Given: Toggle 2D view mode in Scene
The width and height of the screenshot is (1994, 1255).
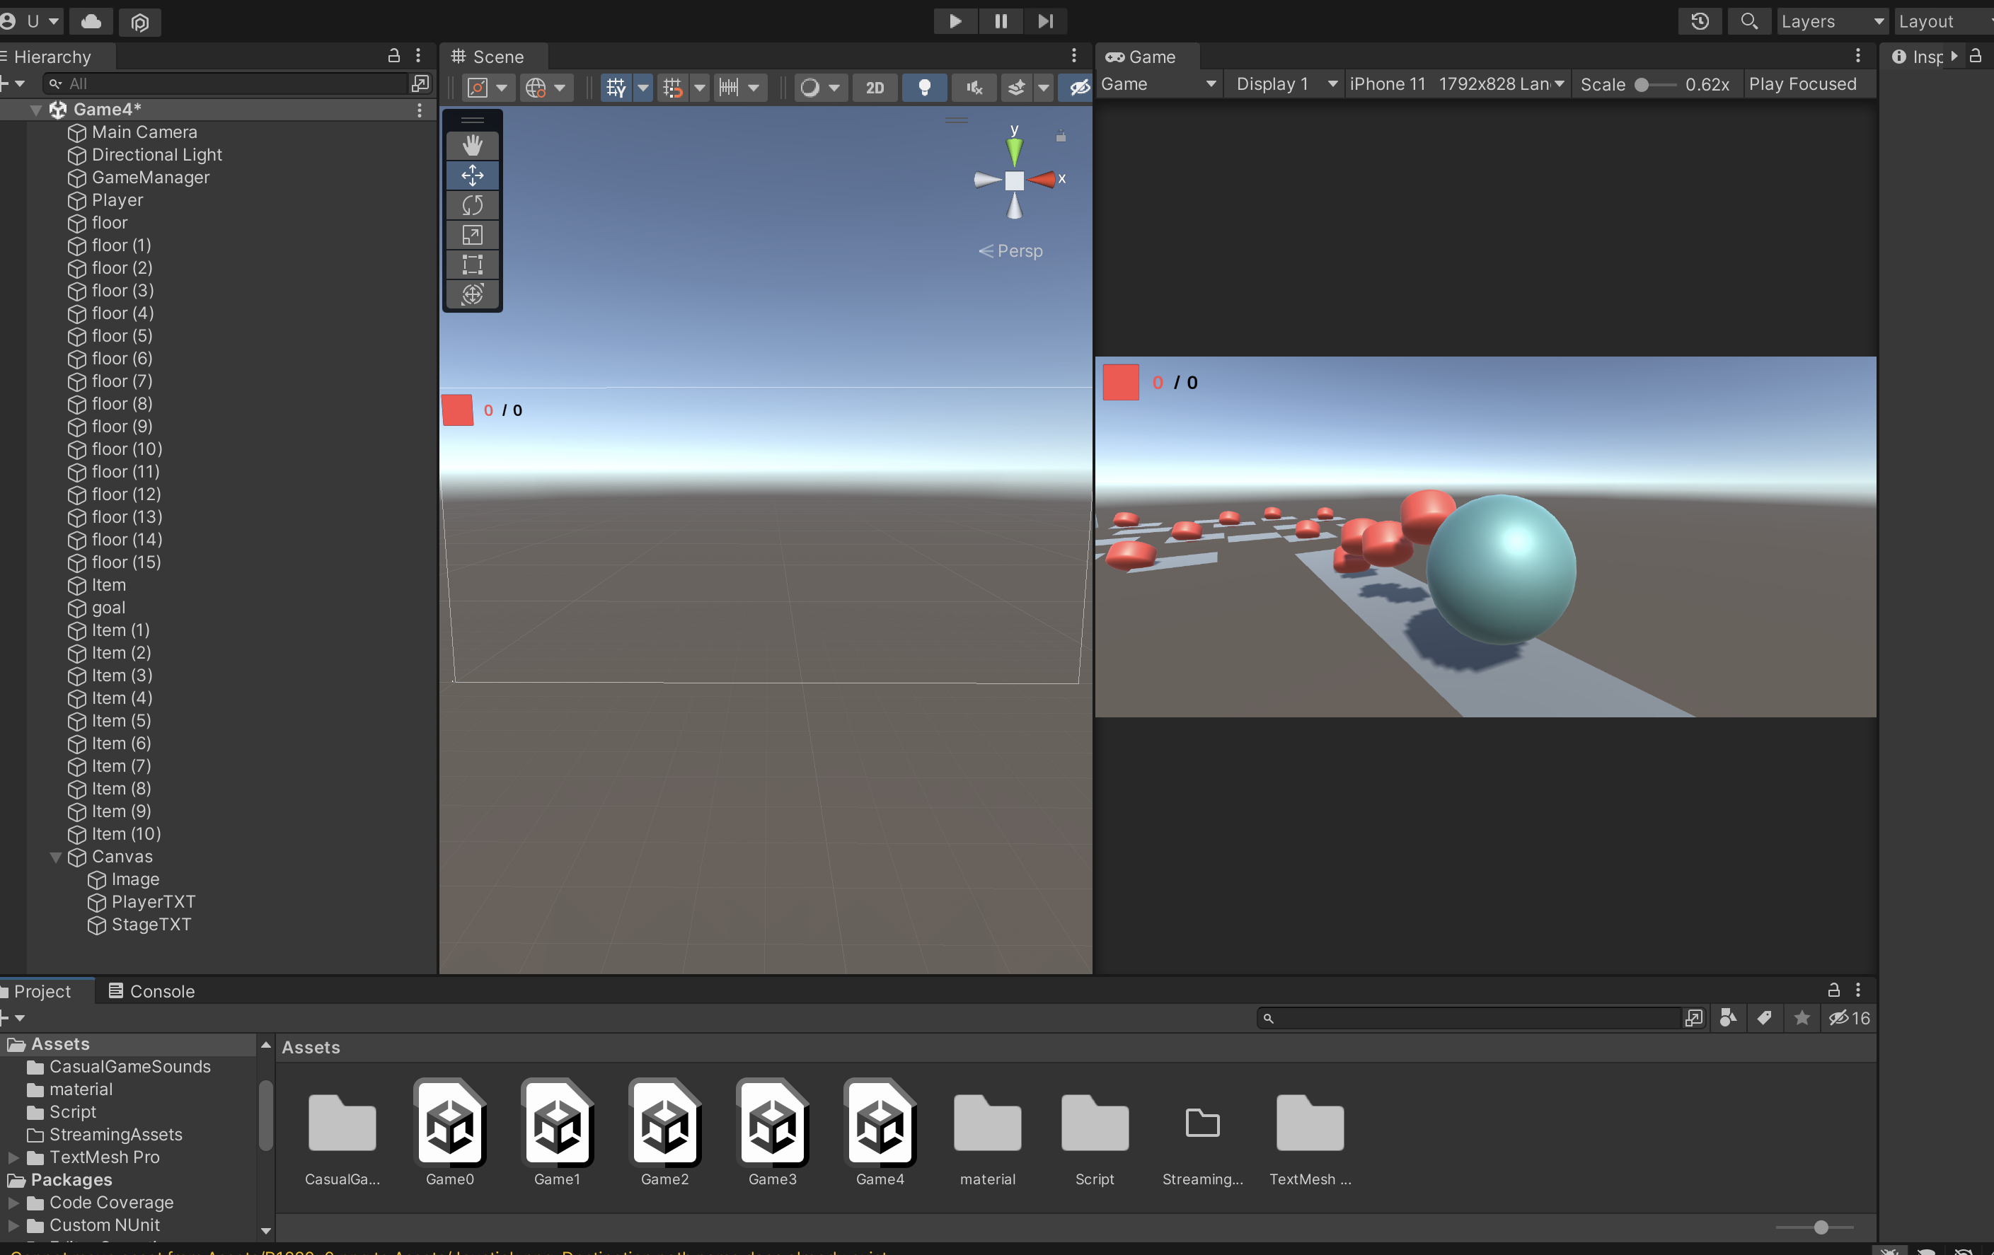Looking at the screenshot, I should (875, 88).
